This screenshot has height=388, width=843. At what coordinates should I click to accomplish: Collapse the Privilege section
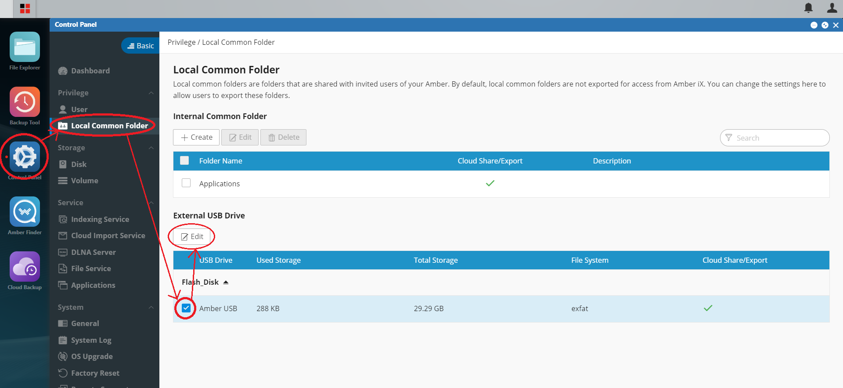(151, 93)
